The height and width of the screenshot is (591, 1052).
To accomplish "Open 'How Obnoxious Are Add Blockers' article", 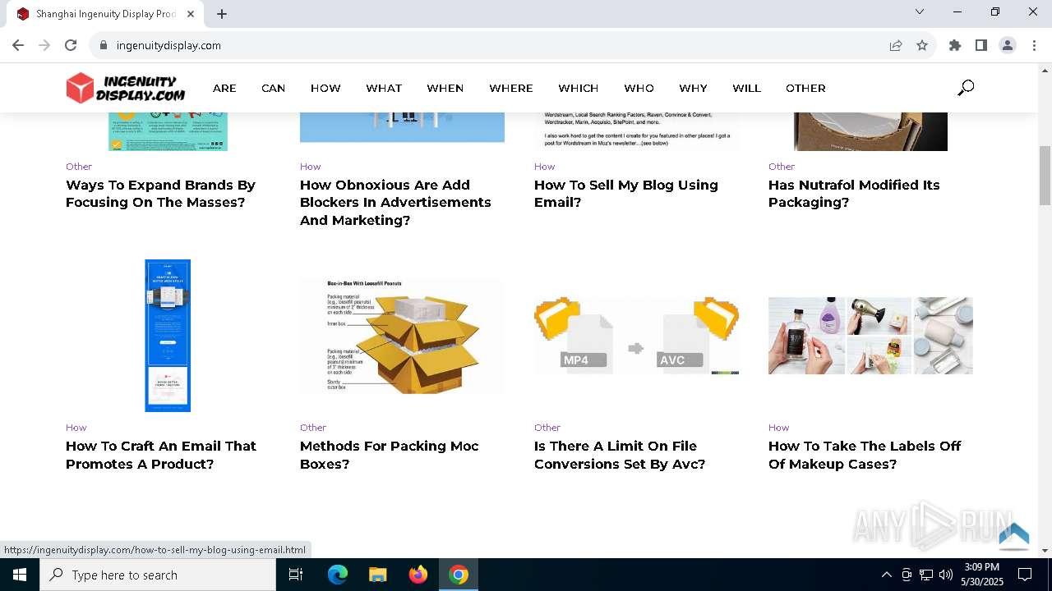I will tap(395, 203).
